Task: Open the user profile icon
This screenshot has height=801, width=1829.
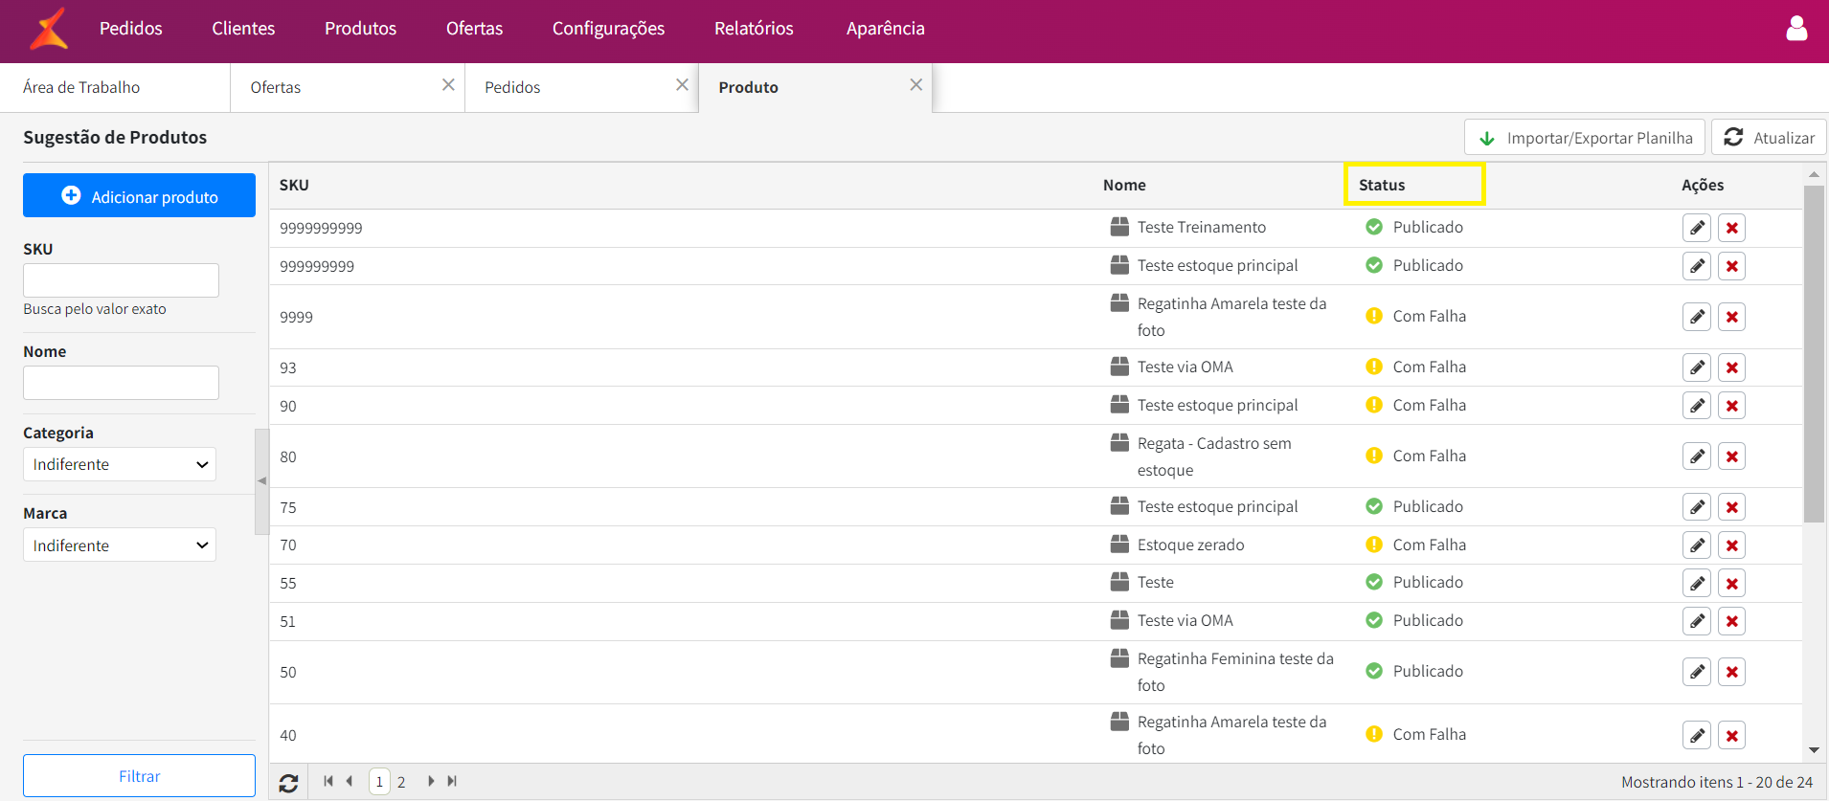Action: [x=1796, y=29]
